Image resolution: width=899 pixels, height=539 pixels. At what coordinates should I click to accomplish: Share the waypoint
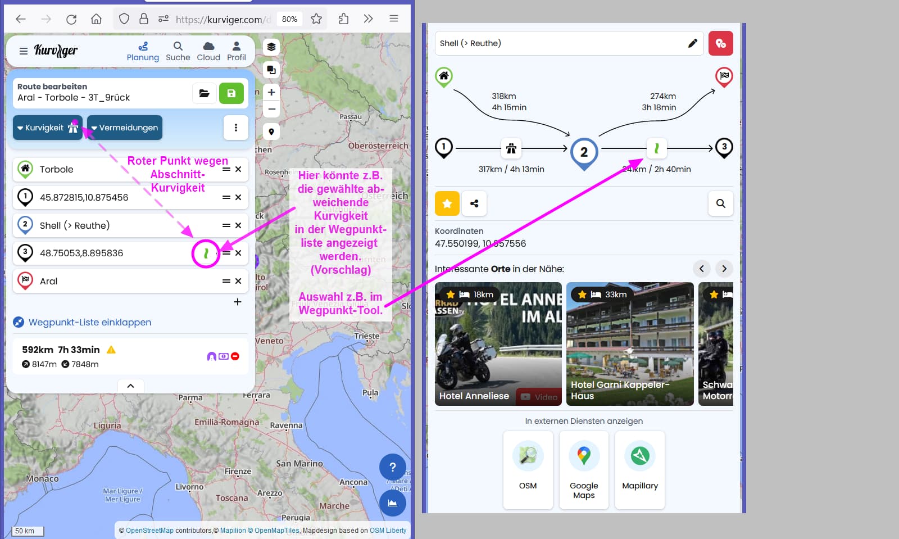(474, 203)
